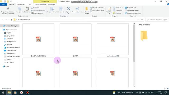Click the address bar path field
This screenshot has height=95, width=169.
(x=76, y=20)
